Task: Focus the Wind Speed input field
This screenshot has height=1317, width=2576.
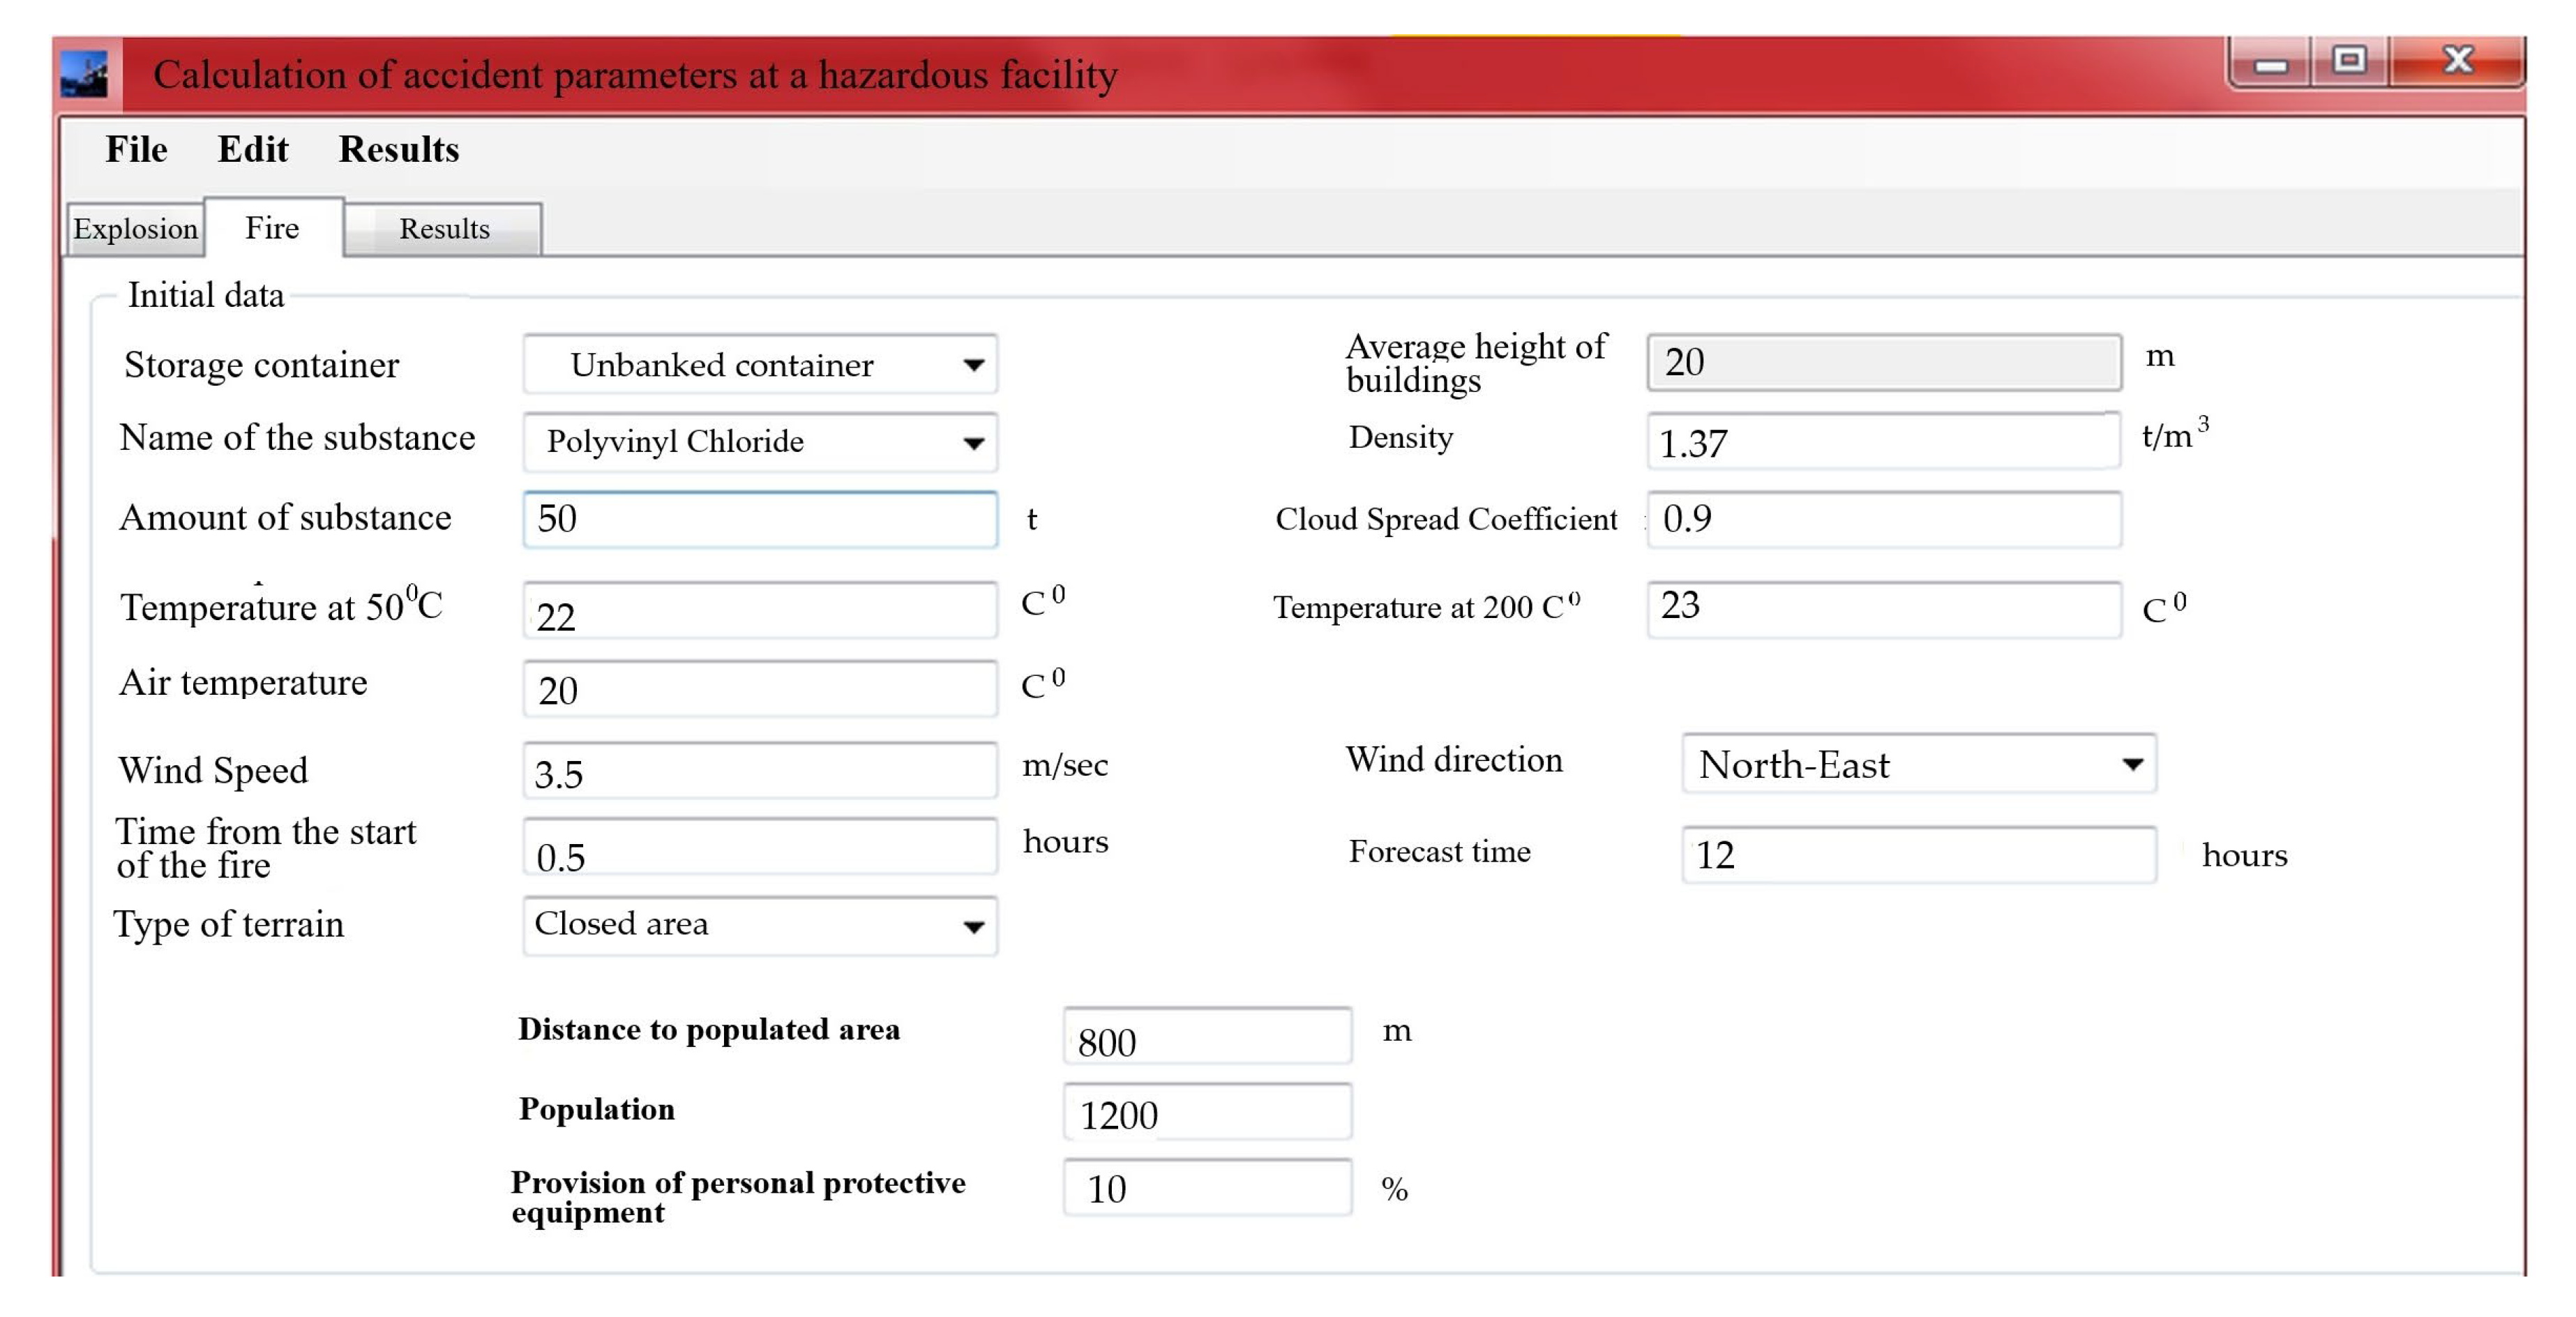Action: [760, 771]
